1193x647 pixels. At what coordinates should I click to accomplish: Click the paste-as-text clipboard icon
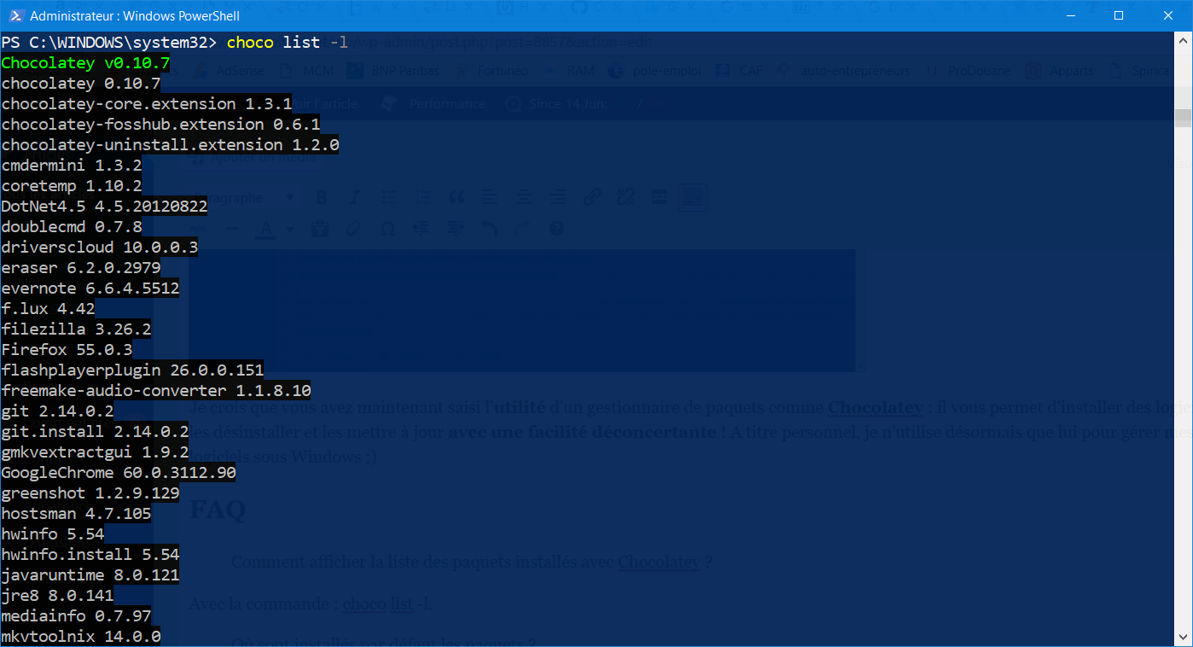click(320, 229)
